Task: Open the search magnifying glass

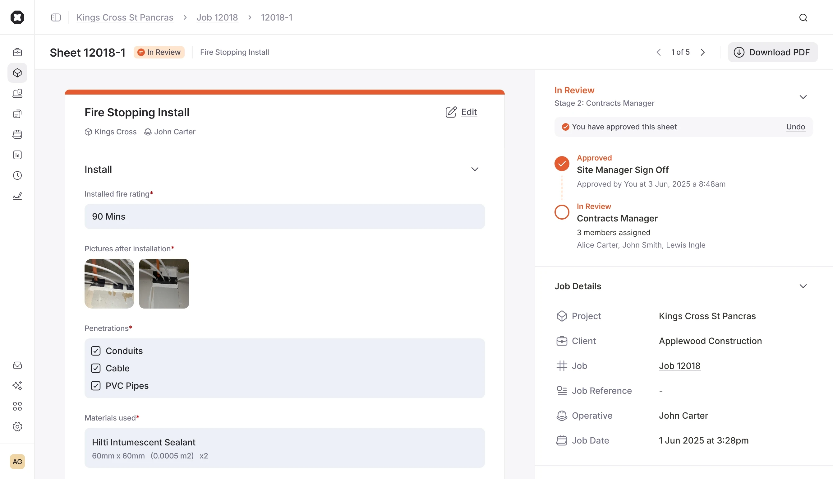Action: 803,17
